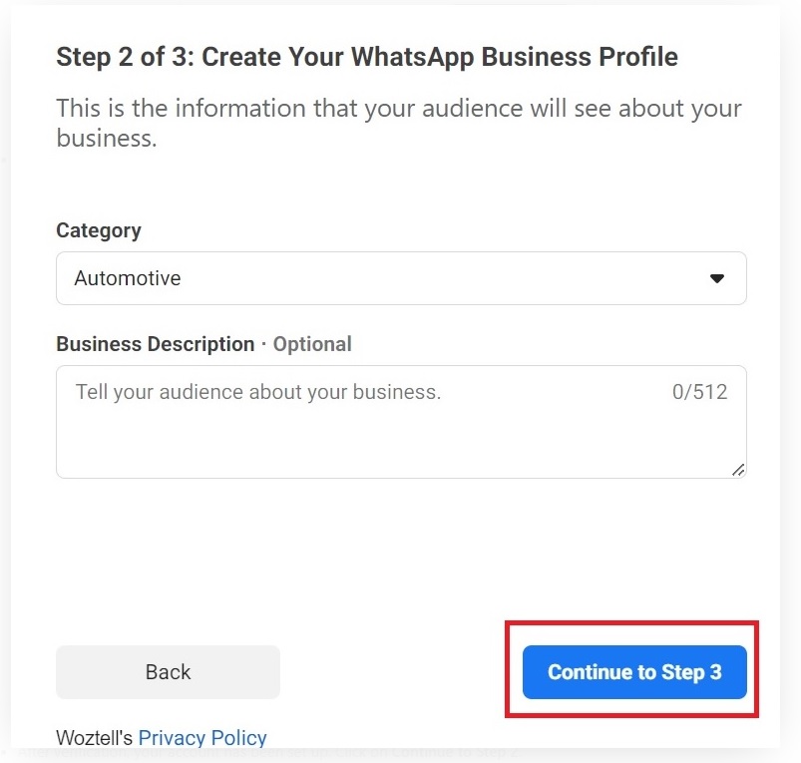Click the Optional tag beside Business Description
The height and width of the screenshot is (763, 801).
312,344
